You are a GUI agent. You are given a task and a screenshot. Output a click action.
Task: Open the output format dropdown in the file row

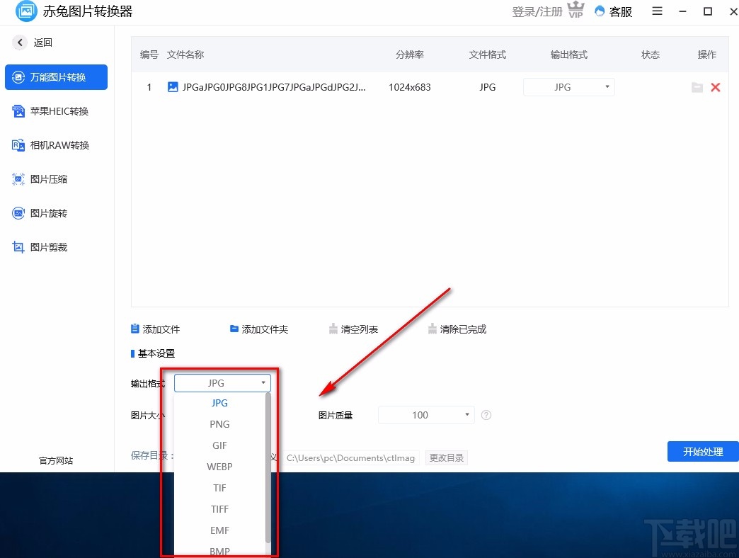(x=568, y=87)
